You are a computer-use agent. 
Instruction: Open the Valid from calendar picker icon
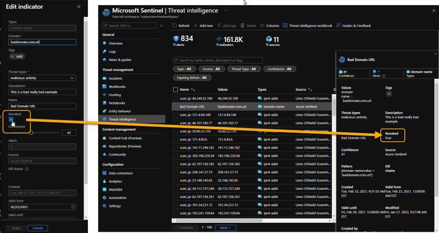pos(73,207)
